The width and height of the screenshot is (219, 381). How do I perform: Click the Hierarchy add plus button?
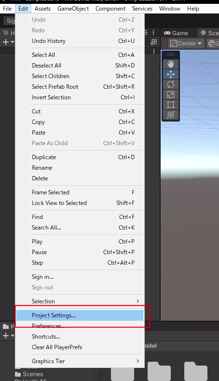click(x=6, y=42)
